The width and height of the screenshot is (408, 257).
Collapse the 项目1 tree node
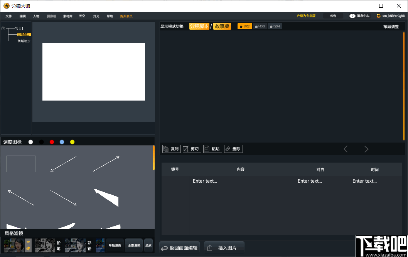[3, 29]
